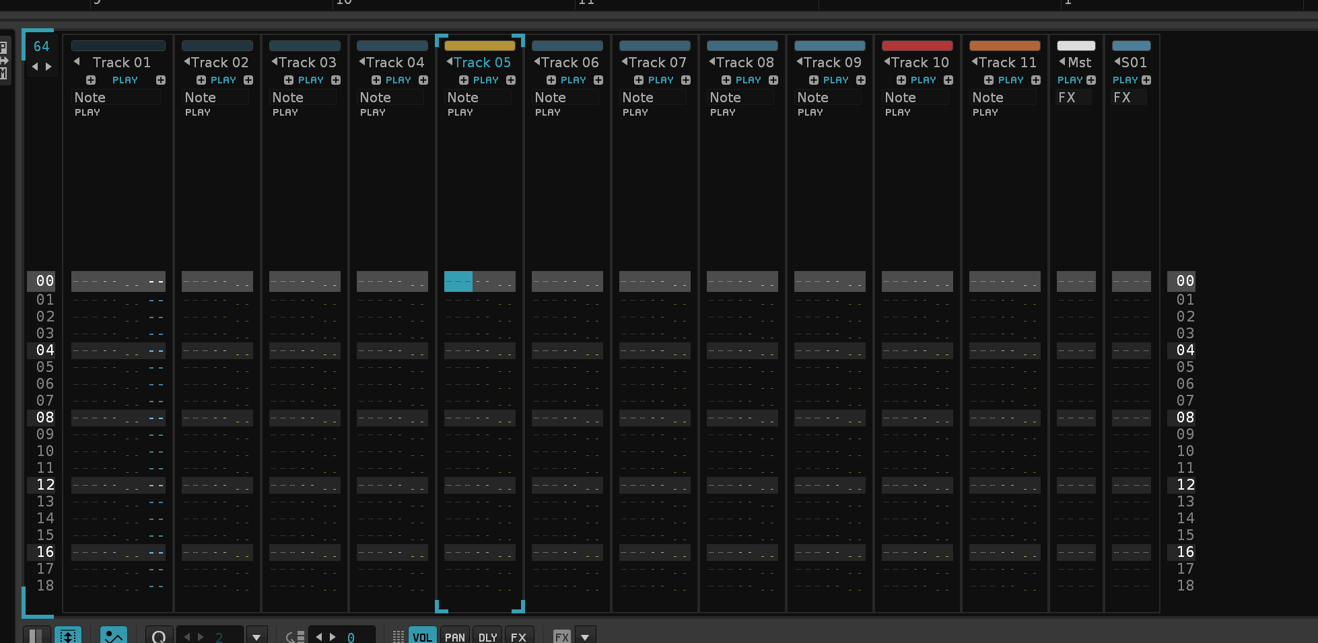Collapse Track 08 using its arrow
Image resolution: width=1318 pixels, height=643 pixels.
click(712, 62)
